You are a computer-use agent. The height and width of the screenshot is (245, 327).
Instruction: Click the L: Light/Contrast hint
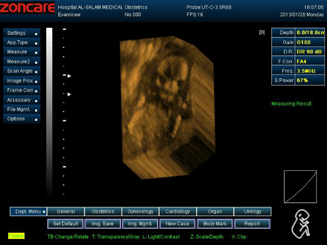click(161, 237)
